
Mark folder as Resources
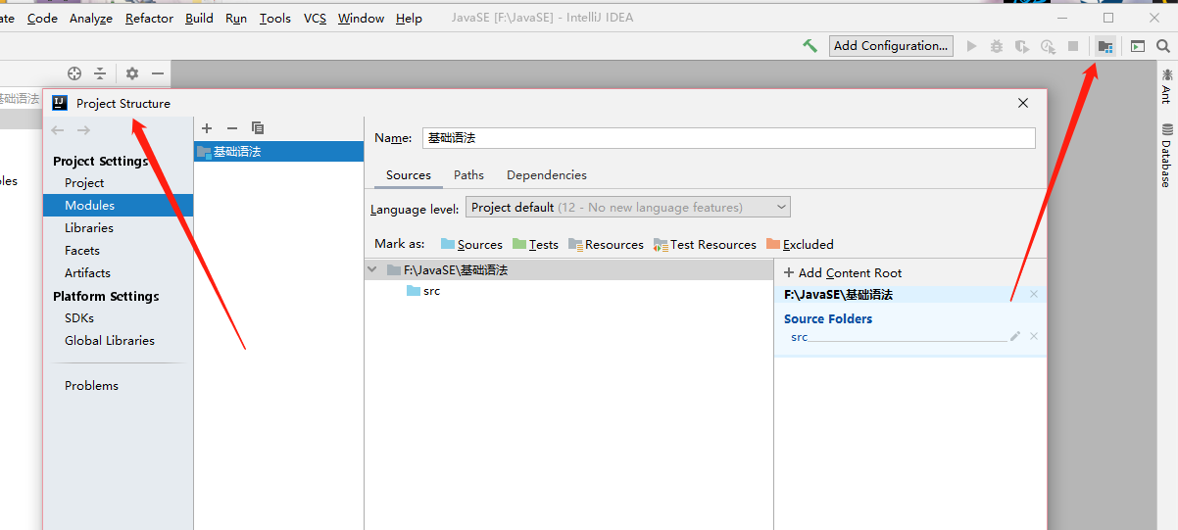[606, 245]
